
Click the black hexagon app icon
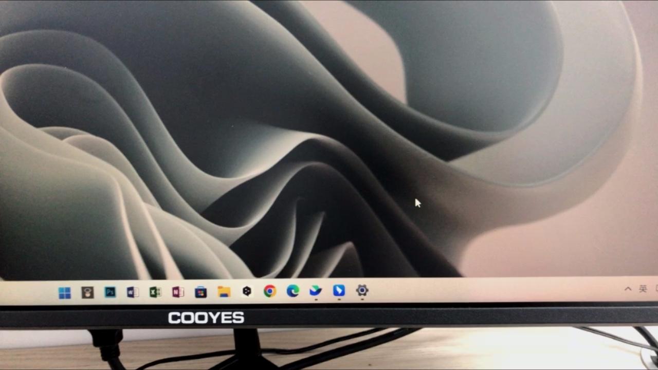point(247,291)
